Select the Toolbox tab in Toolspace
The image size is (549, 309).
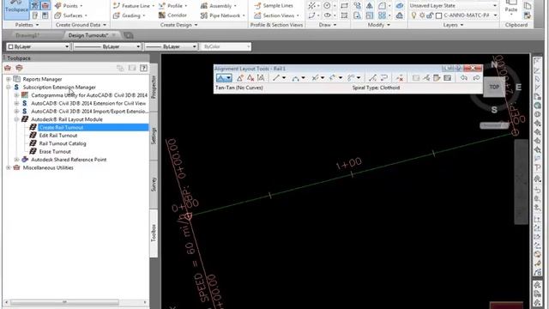154,233
